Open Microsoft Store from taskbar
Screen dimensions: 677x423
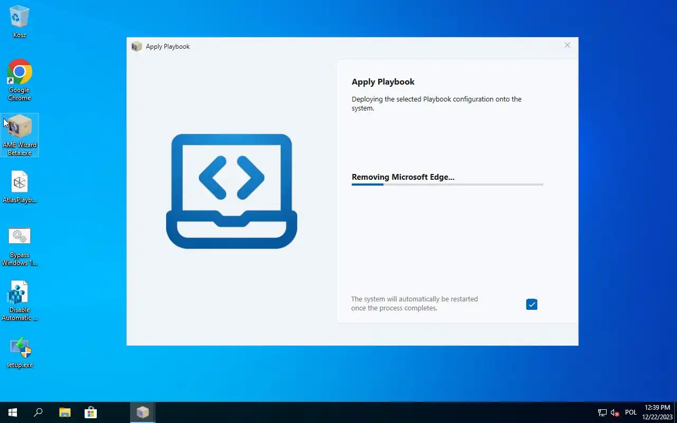(90, 412)
